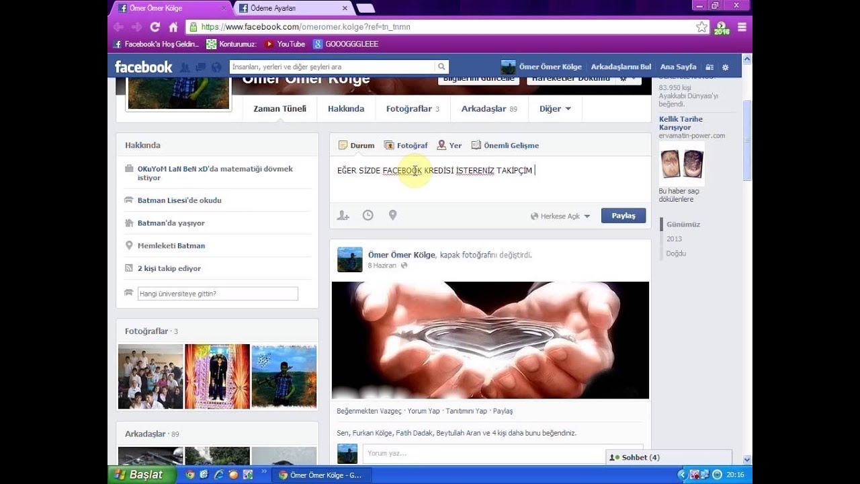
Task: Click the Hangi üniversiteye gittin input
Action: point(218,294)
